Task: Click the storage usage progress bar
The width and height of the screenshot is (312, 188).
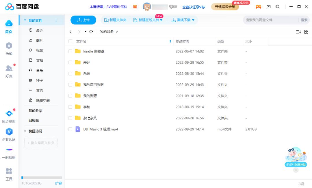Action: coord(42,178)
